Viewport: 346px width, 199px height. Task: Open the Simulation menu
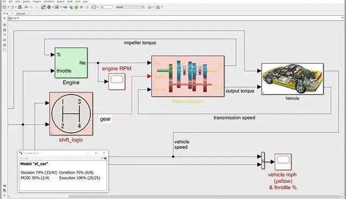(49, 2)
